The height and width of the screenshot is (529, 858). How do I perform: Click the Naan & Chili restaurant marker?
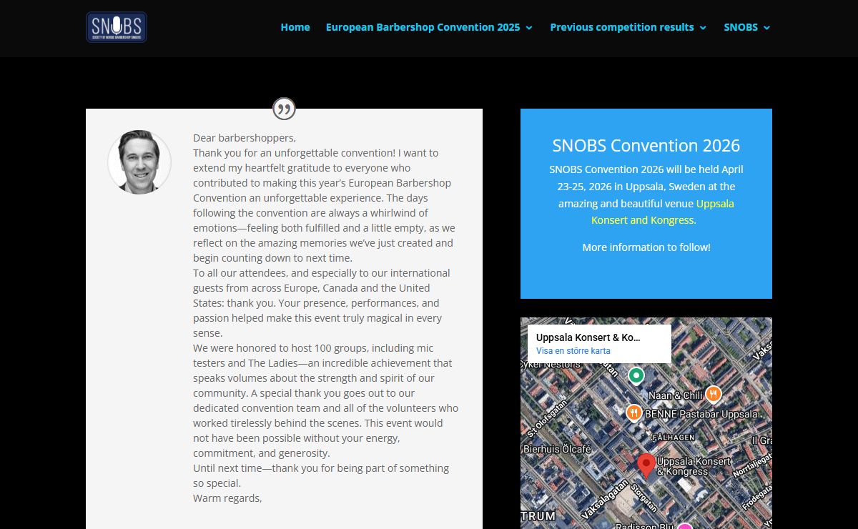click(x=713, y=394)
